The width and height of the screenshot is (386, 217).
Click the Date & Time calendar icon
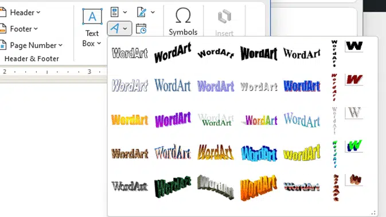[x=141, y=29]
